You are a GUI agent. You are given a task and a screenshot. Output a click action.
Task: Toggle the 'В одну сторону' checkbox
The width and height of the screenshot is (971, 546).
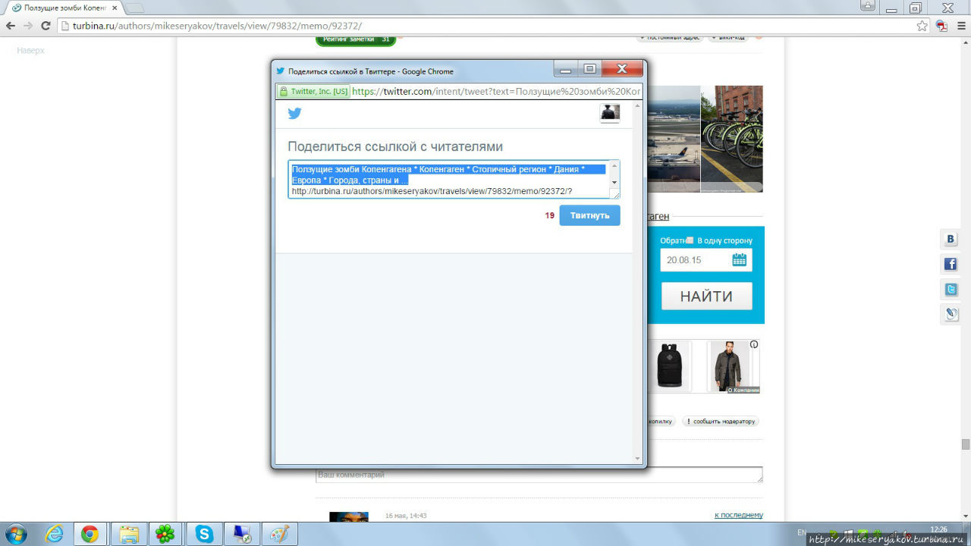pos(690,240)
